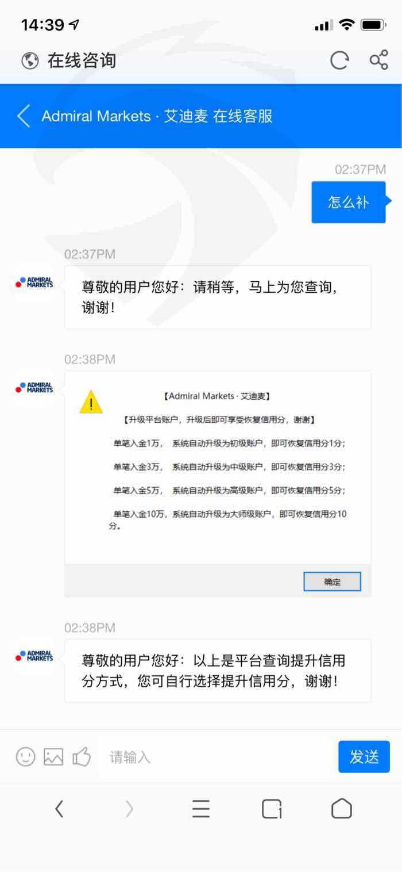Image resolution: width=402 pixels, height=872 pixels.
Task: Tap the yellow warning triangle icon
Action: coord(91,401)
